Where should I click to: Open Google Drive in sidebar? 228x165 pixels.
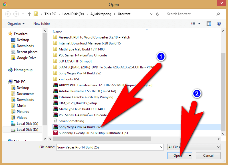24,58
